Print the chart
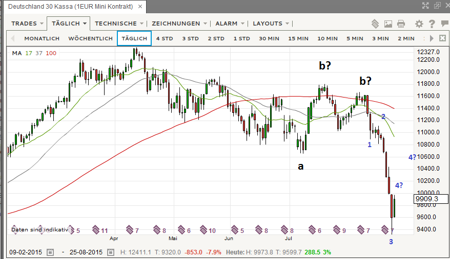450x259 pixels. point(401,23)
